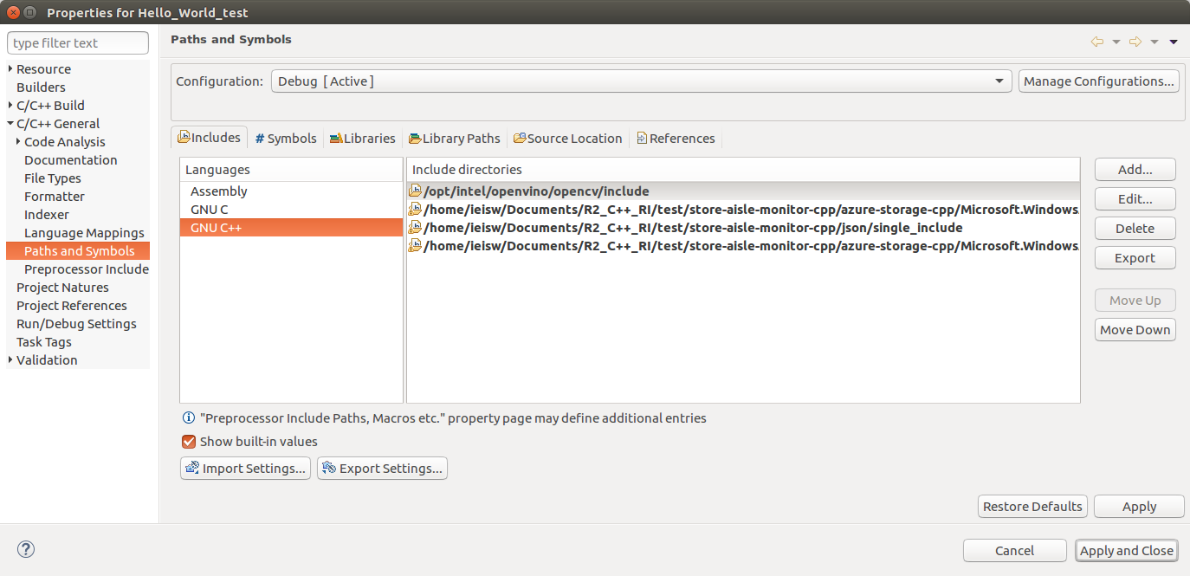Click the Move Down button
The image size is (1190, 576).
pyautogui.click(x=1135, y=329)
